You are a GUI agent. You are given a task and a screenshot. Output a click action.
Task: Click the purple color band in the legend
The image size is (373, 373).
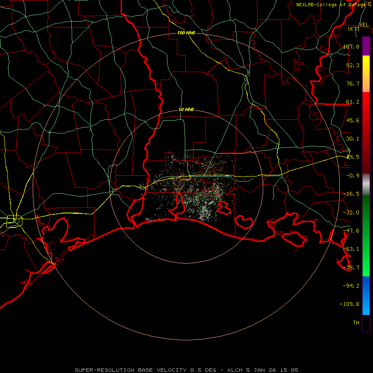[366, 46]
